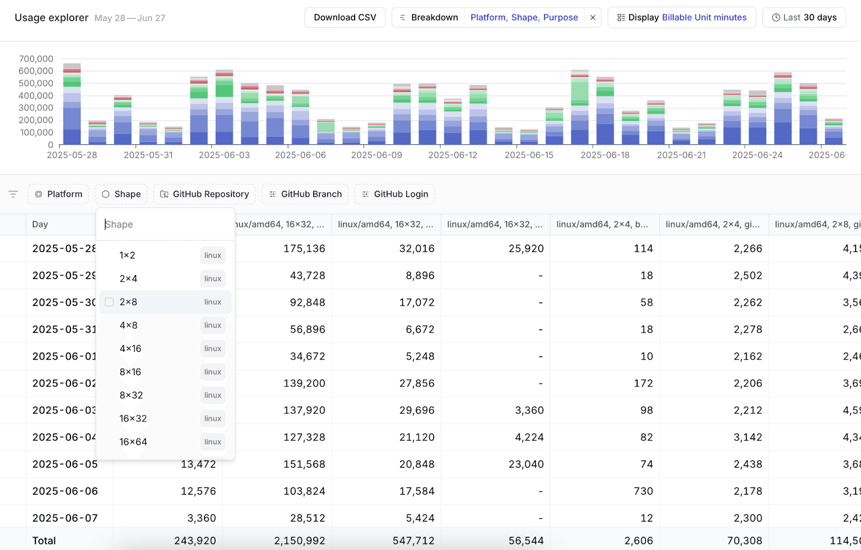
Task: Click the Shape search input field
Action: point(161,224)
